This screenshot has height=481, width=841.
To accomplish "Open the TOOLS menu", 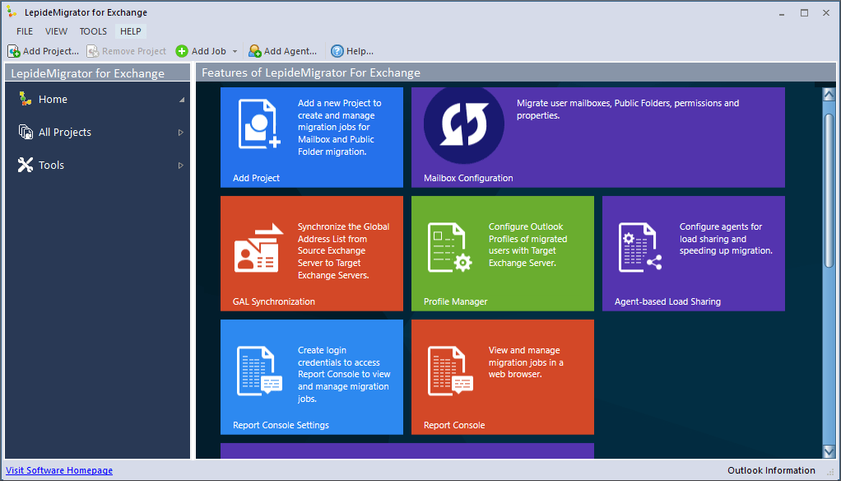I will pyautogui.click(x=93, y=31).
